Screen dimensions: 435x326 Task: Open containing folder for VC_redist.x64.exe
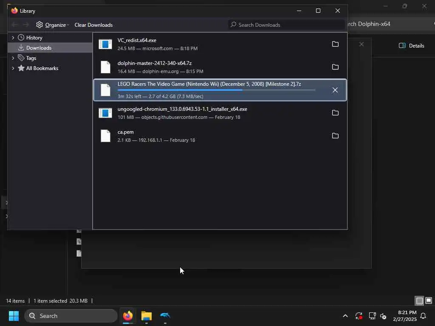click(x=335, y=44)
